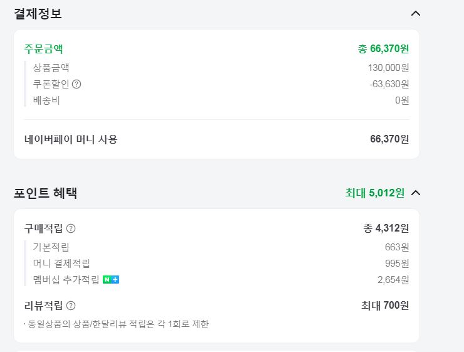
Task: Open the 구매적립 help tooltip icon
Action: point(71,228)
